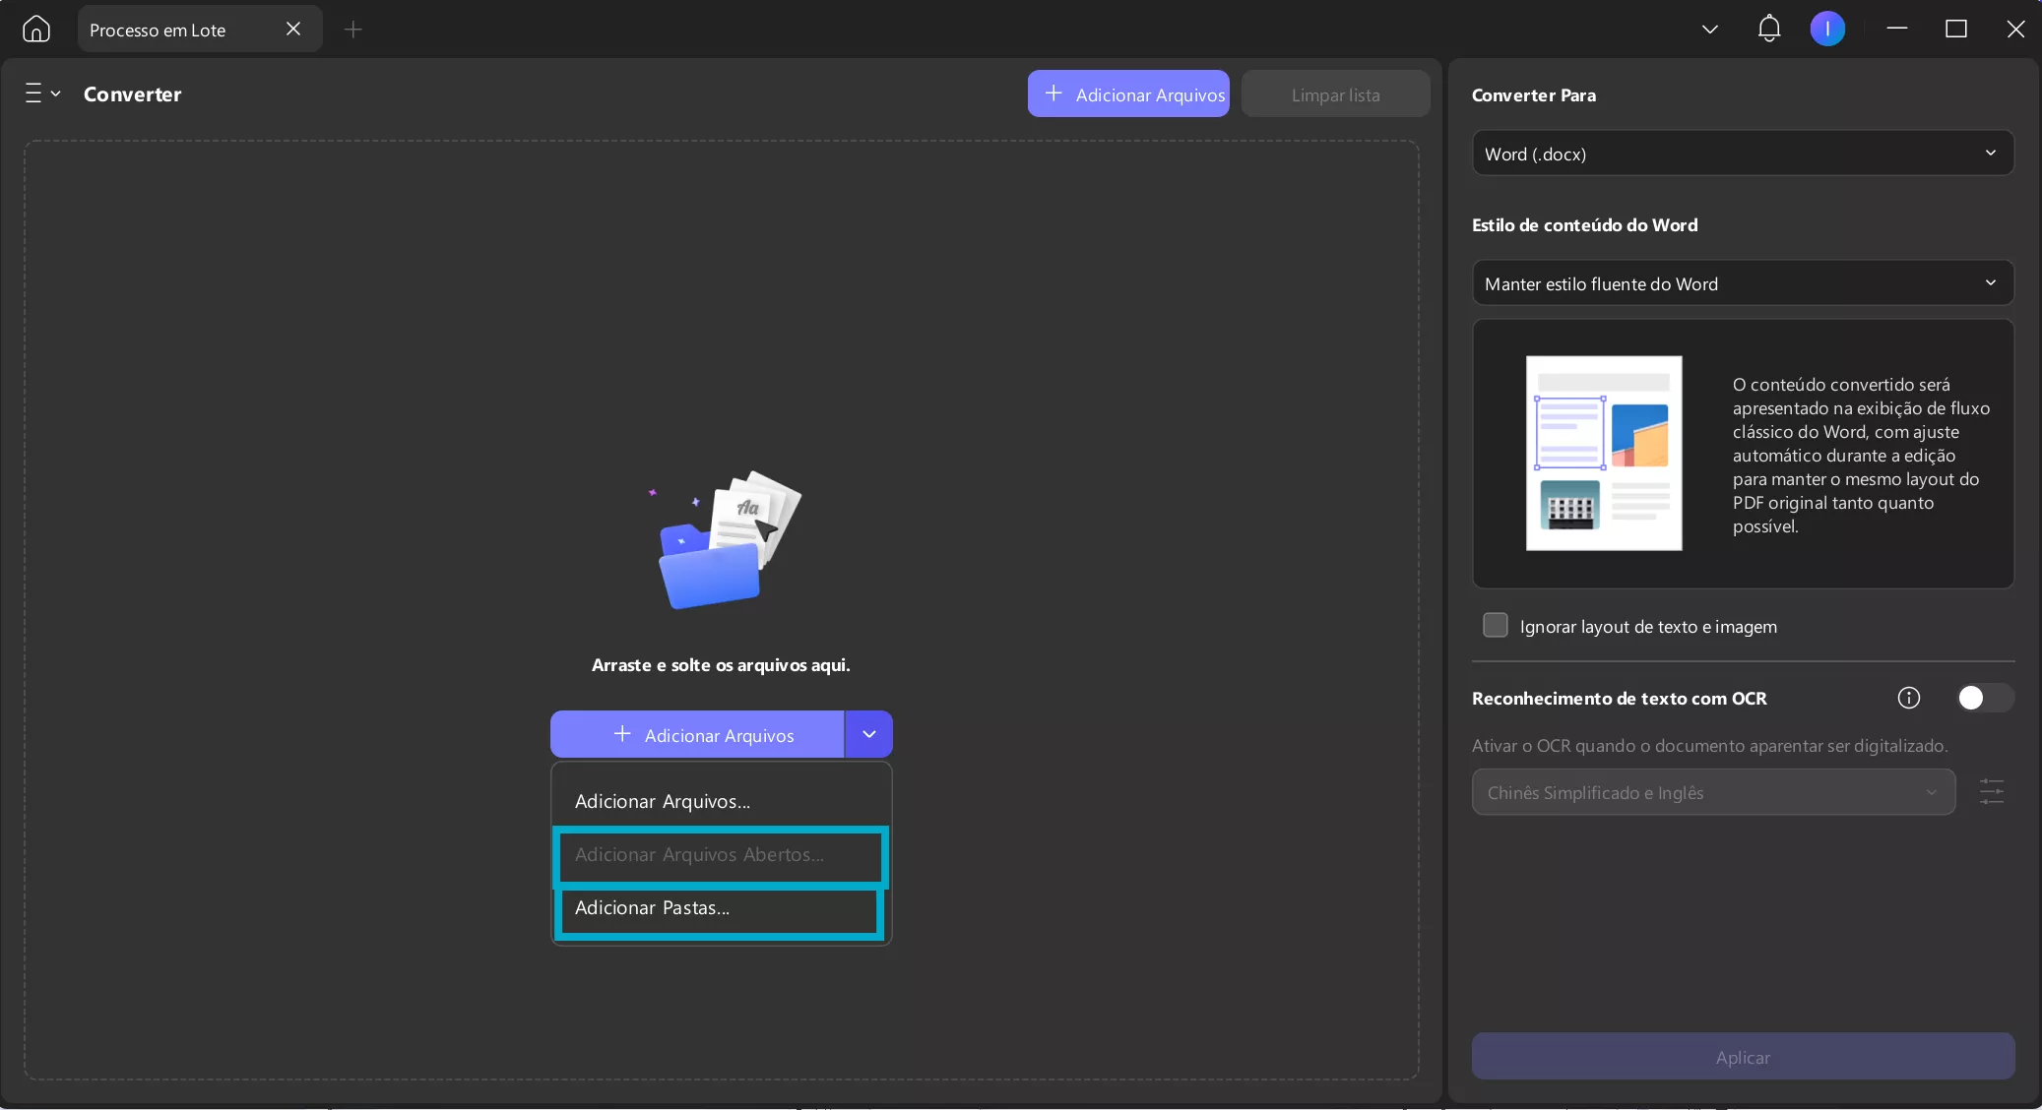Close the Processo em Lote tab

point(292,30)
